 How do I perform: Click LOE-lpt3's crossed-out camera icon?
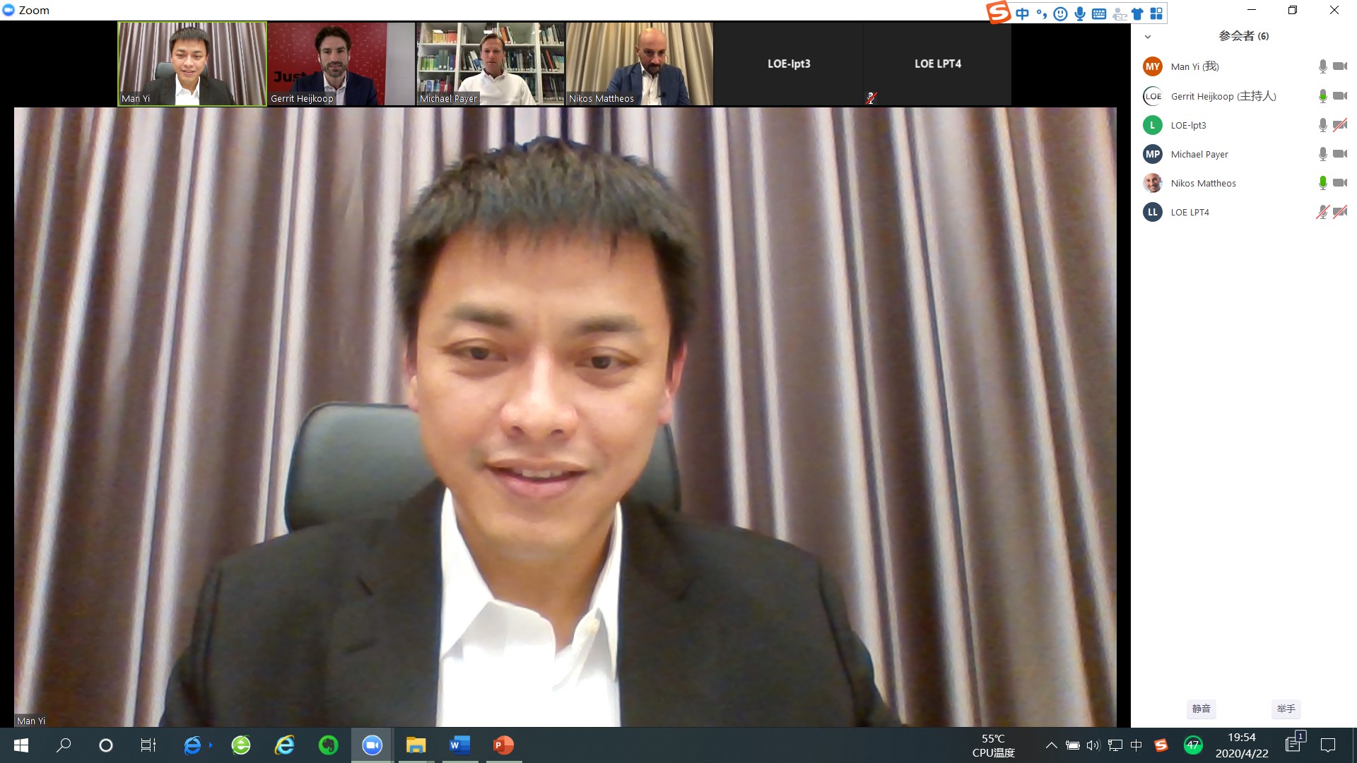[x=1339, y=125]
